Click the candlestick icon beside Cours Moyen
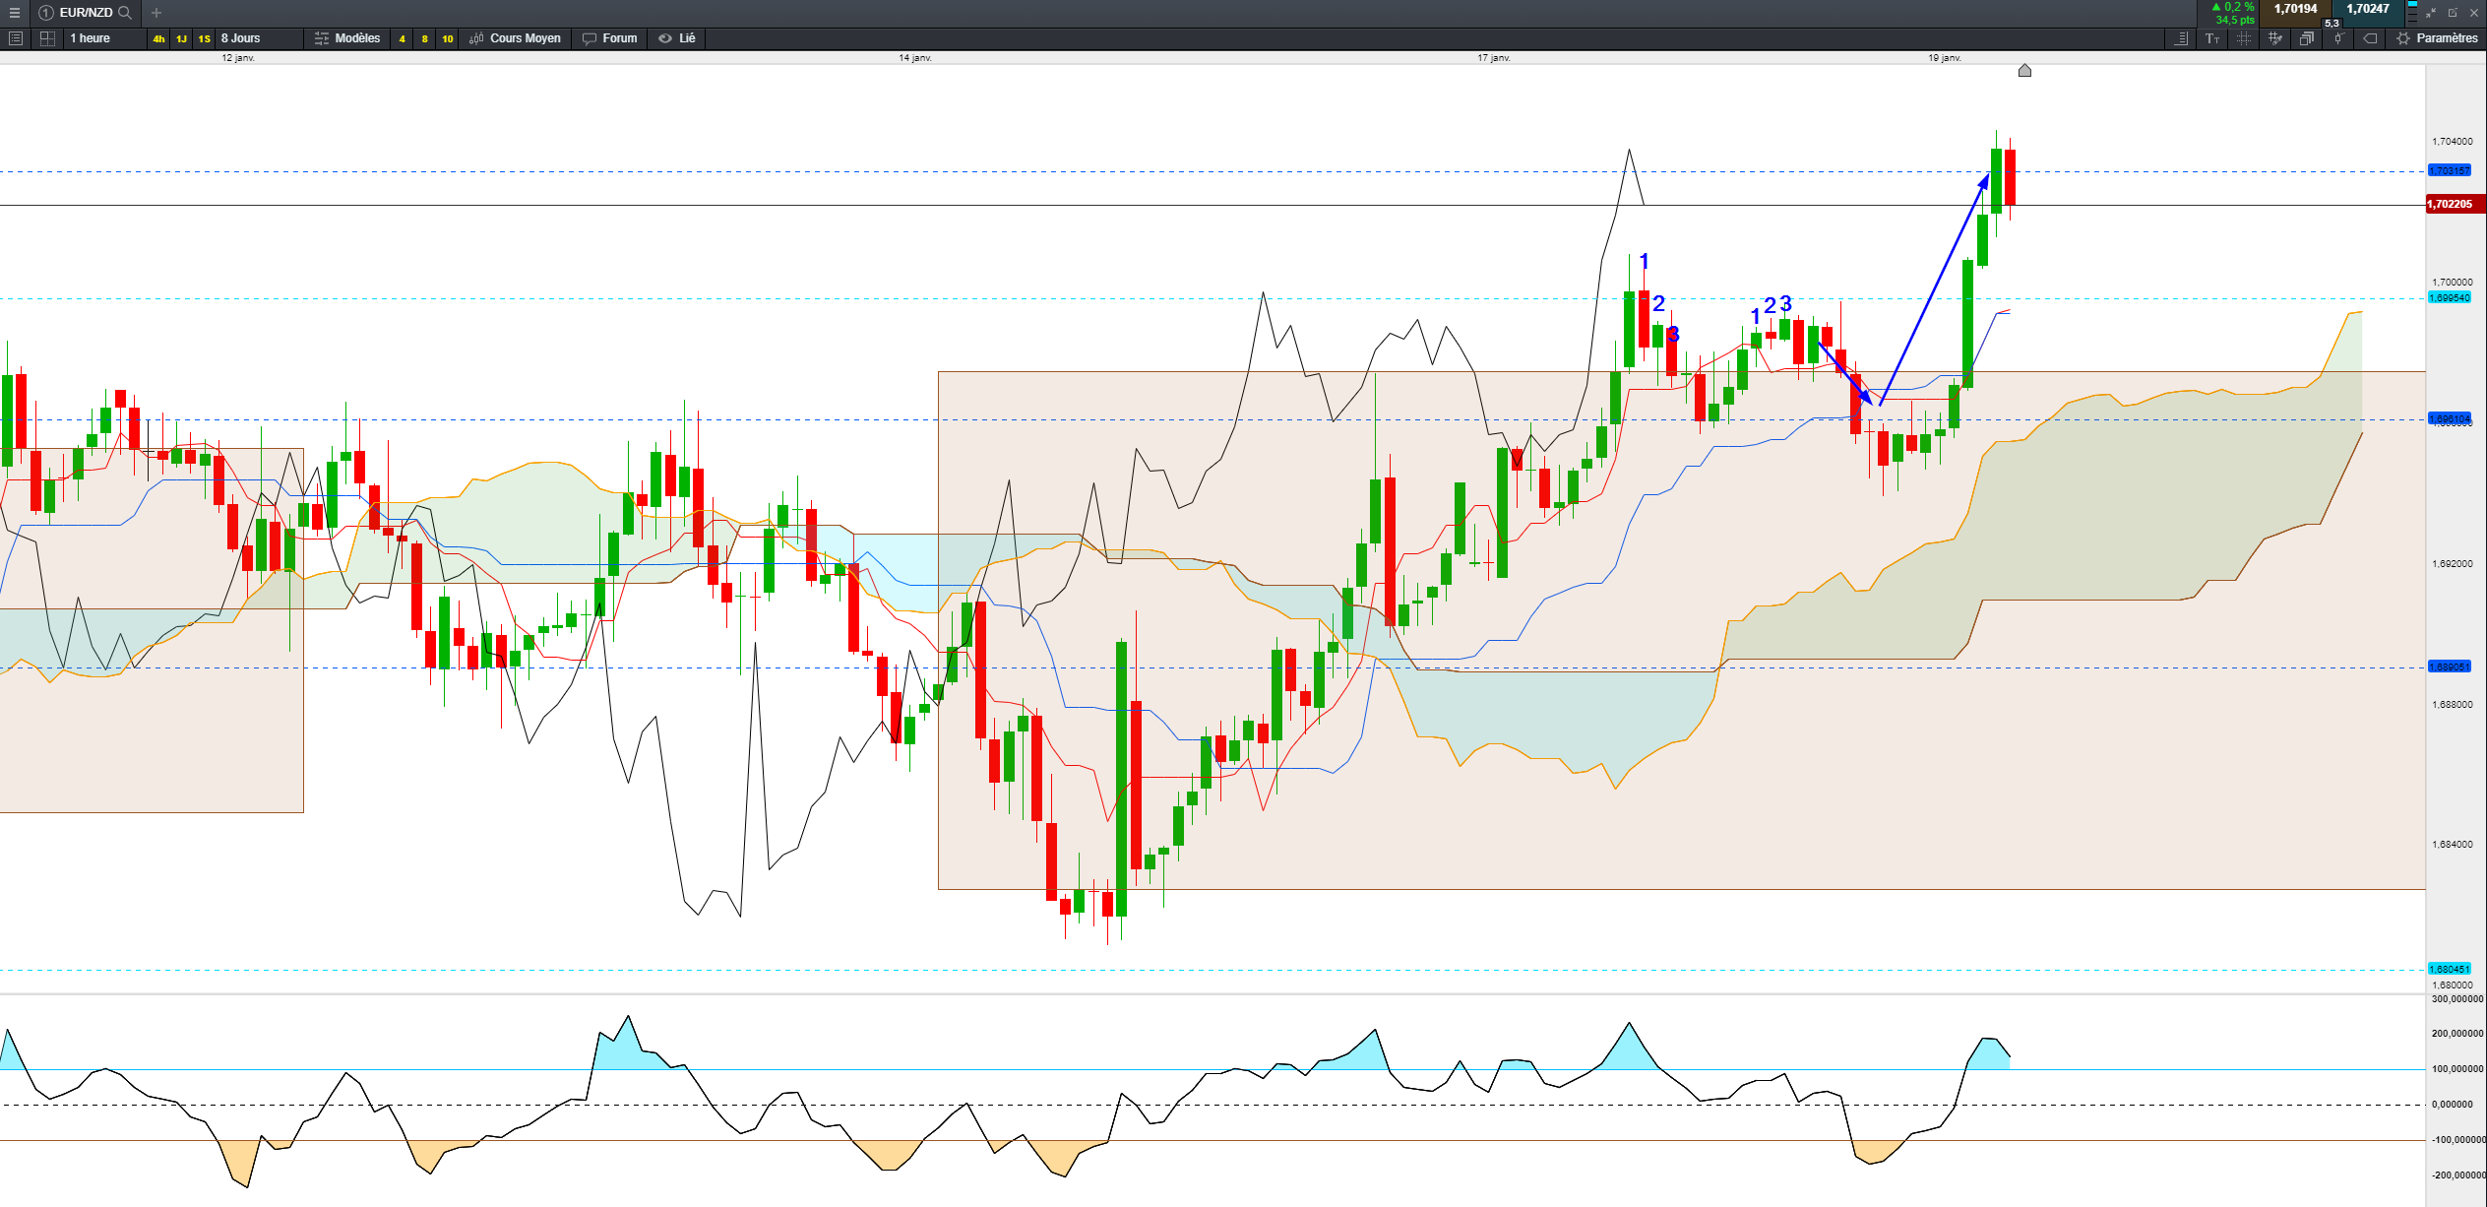Screen dimensions: 2487x1207 point(476,38)
